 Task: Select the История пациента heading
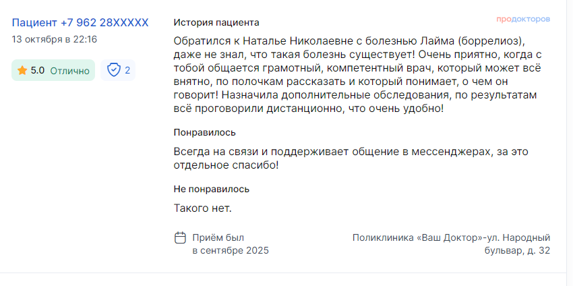216,23
